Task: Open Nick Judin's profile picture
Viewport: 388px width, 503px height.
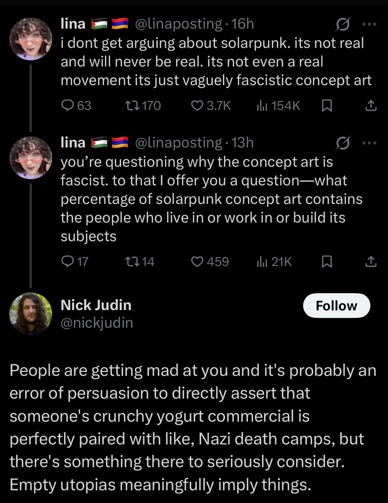Action: coord(31,314)
